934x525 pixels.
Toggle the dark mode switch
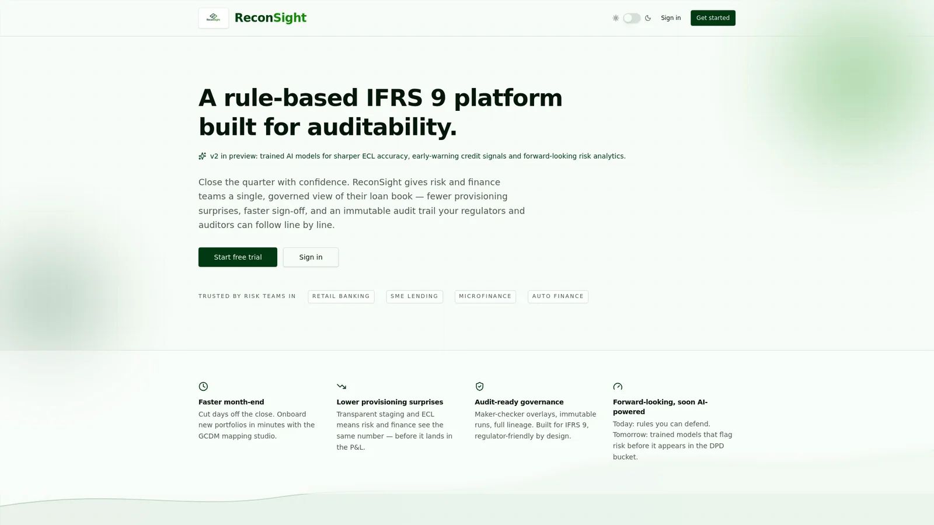pyautogui.click(x=632, y=18)
